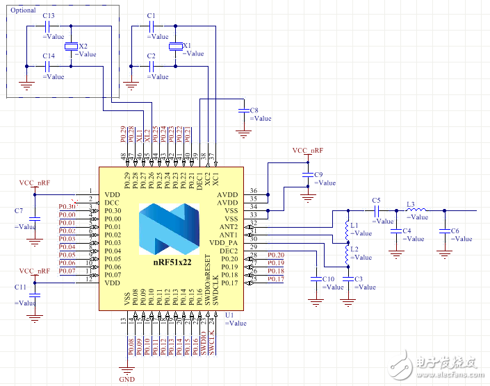Image resolution: width=490 pixels, height=386 pixels.
Task: Click the C3 capacitor symbol
Action: [348, 278]
